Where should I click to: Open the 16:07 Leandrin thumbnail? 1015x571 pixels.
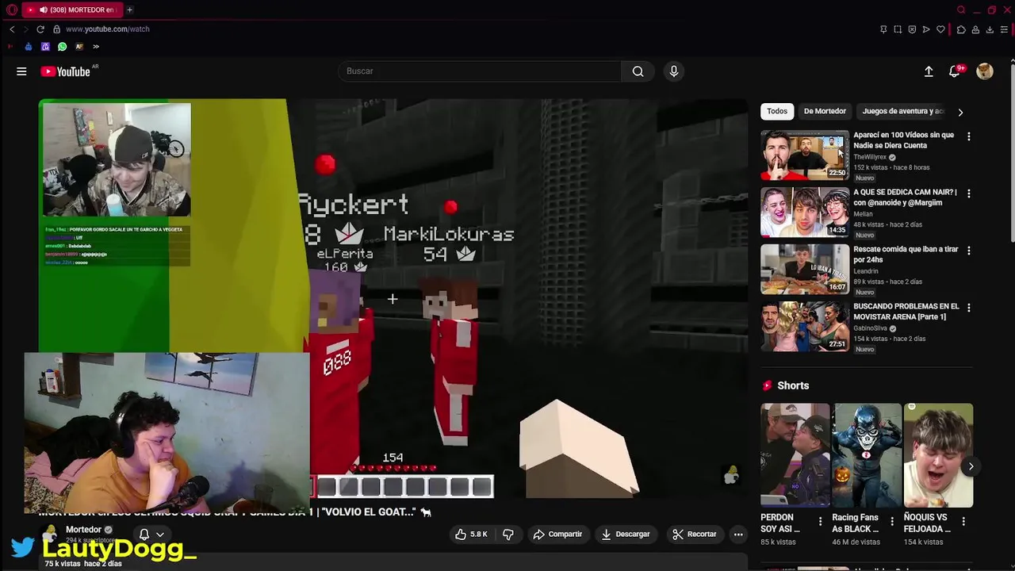click(805, 270)
